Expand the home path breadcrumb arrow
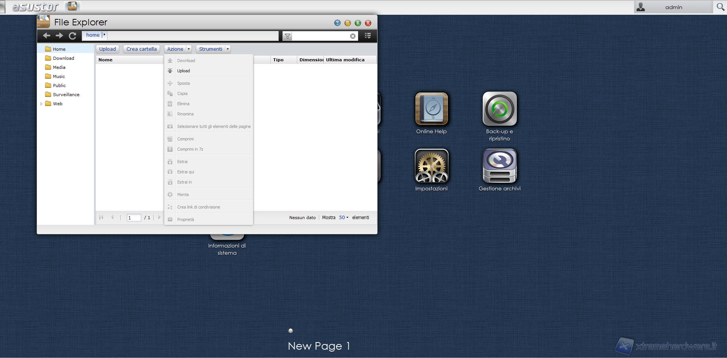This screenshot has height=358, width=727. [104, 35]
